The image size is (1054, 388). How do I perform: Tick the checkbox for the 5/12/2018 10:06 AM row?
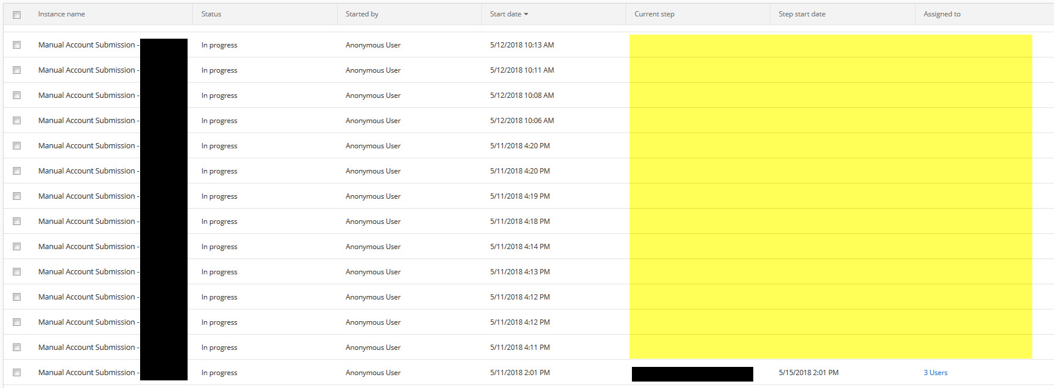pos(17,121)
